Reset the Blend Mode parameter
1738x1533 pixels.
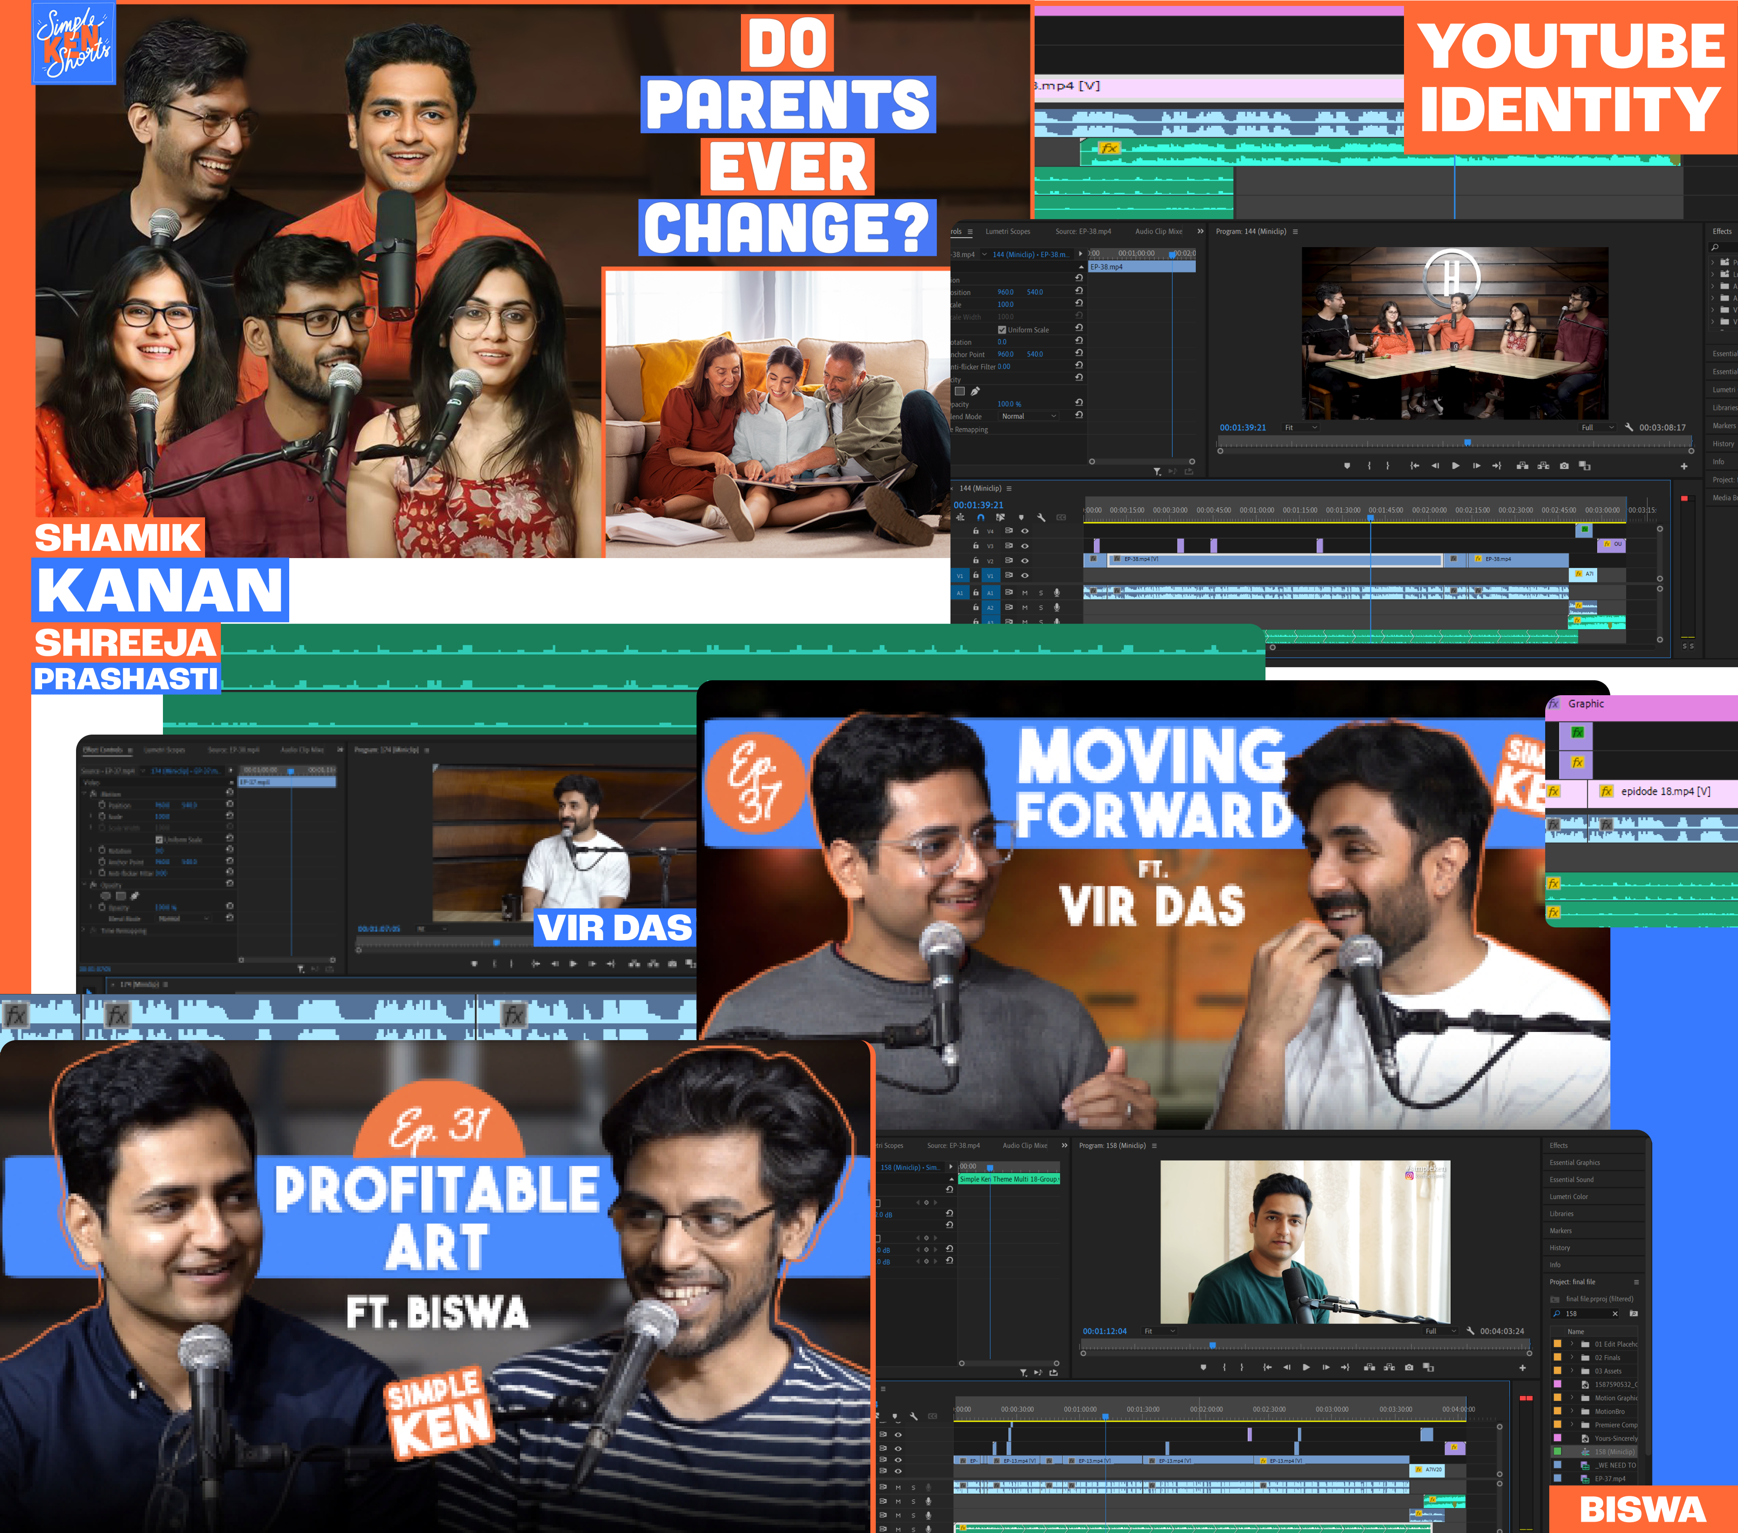click(x=1079, y=415)
